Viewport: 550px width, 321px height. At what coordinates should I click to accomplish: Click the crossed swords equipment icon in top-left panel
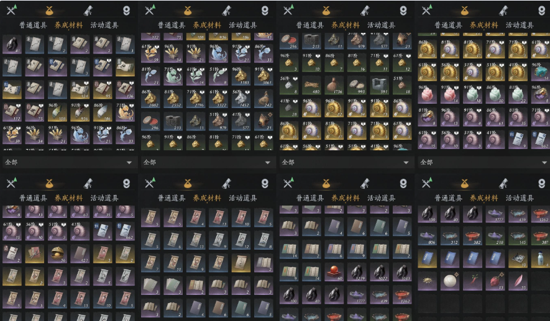click(x=12, y=10)
